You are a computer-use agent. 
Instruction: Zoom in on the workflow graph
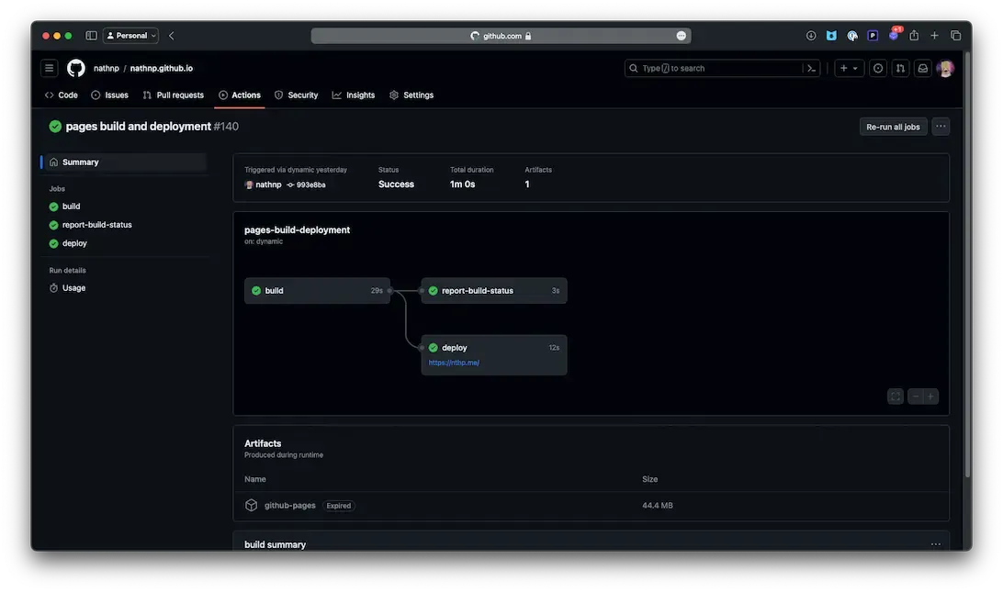tap(930, 397)
